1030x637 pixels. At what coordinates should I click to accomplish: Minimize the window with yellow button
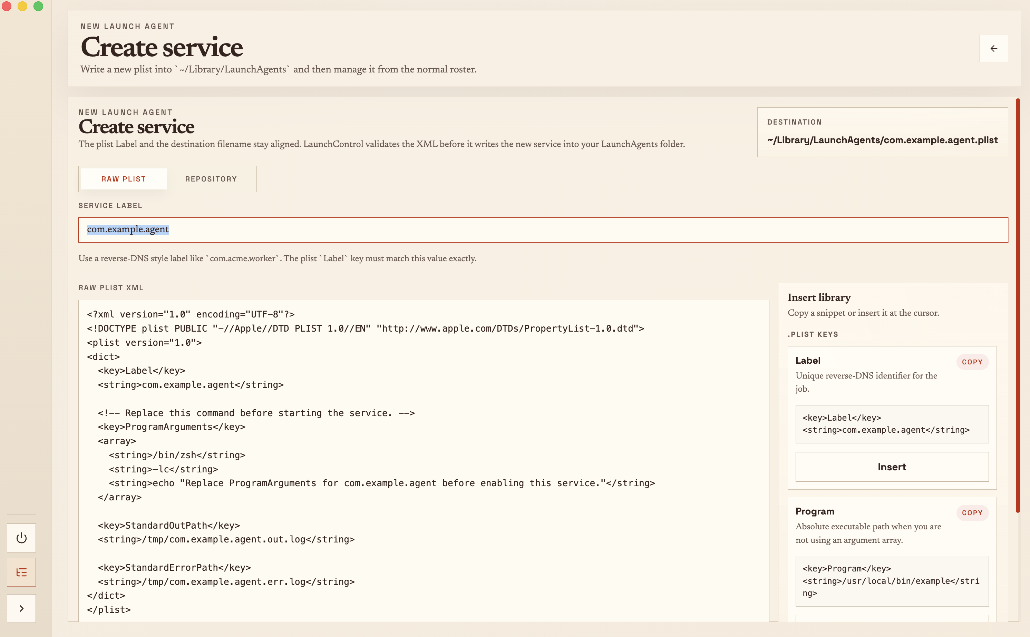(x=22, y=6)
